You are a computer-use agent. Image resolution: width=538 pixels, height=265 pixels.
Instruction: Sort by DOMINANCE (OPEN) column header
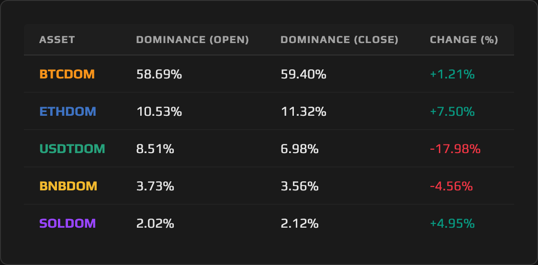coord(192,40)
